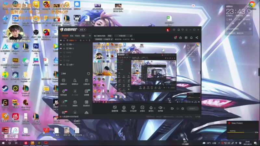260x146 pixels.
Task: Switch to the second scene tab
Action: [71, 36]
